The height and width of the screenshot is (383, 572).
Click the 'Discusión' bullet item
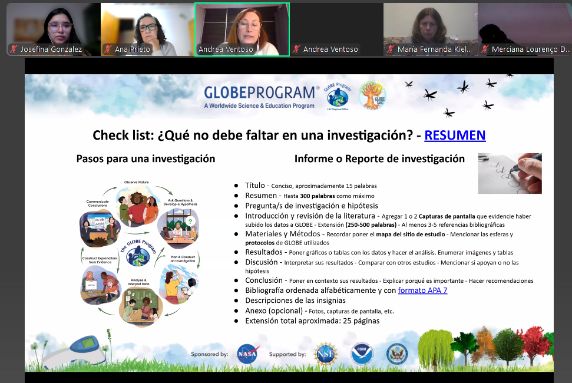point(382,266)
